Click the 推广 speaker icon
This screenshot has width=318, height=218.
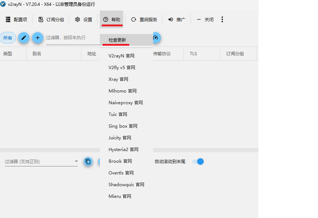click(171, 19)
